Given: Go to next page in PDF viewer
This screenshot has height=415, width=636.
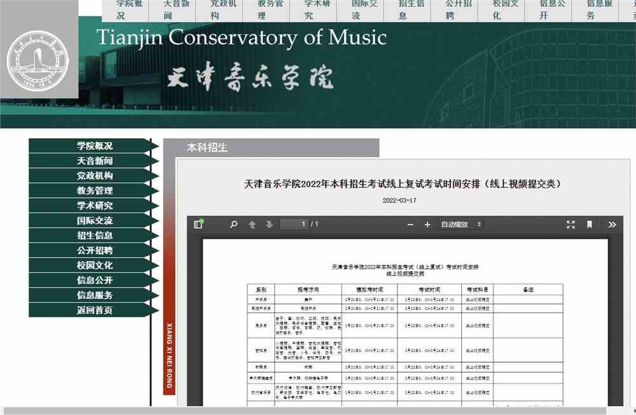Looking at the screenshot, I should point(269,225).
